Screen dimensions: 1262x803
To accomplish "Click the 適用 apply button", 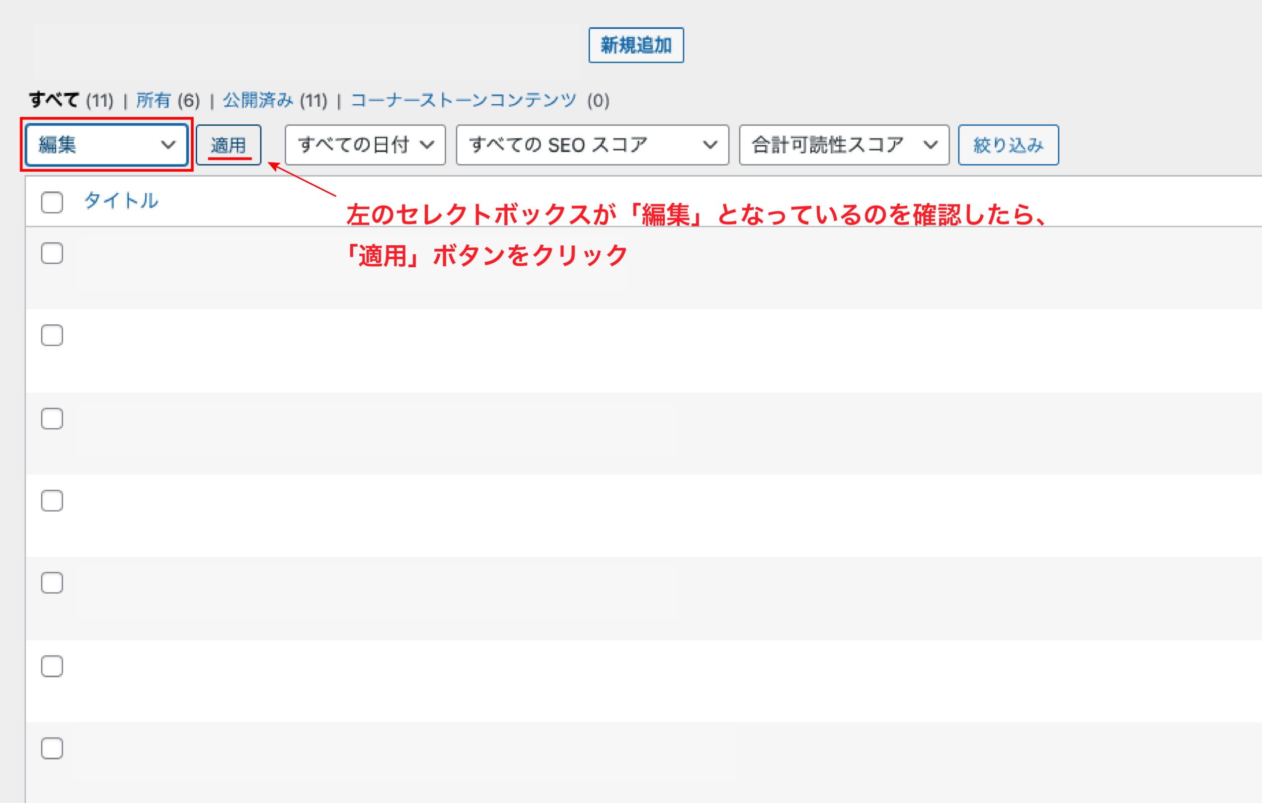I will pos(229,145).
